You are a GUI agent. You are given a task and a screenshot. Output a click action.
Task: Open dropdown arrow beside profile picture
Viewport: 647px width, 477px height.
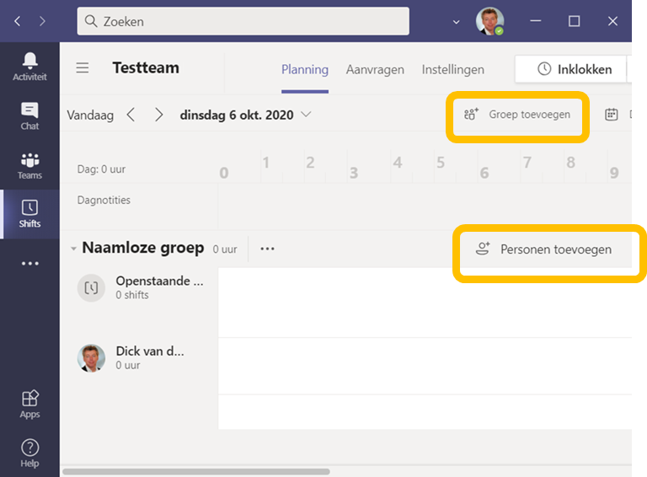pyautogui.click(x=456, y=21)
